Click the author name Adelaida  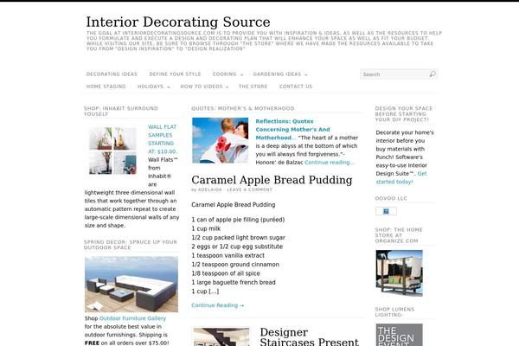click(x=210, y=189)
